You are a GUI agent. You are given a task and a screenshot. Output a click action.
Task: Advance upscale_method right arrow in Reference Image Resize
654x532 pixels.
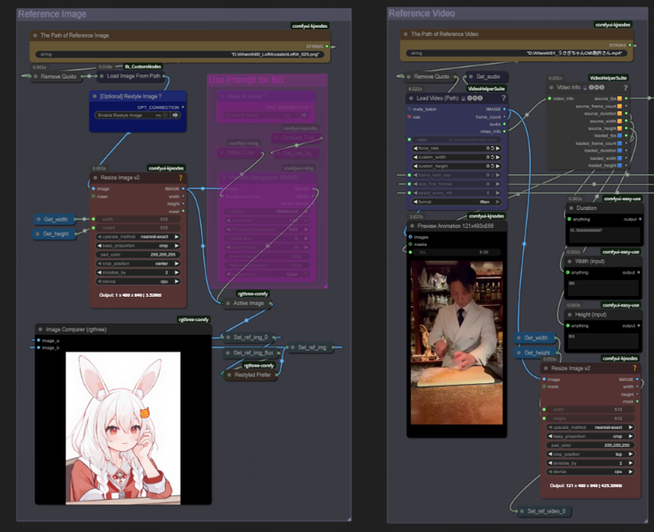click(x=177, y=237)
